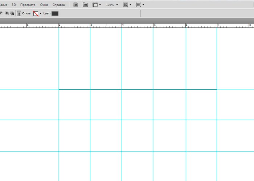Click the horizontal ruler at mark 4
This screenshot has width=254, height=181.
tap(122, 25)
